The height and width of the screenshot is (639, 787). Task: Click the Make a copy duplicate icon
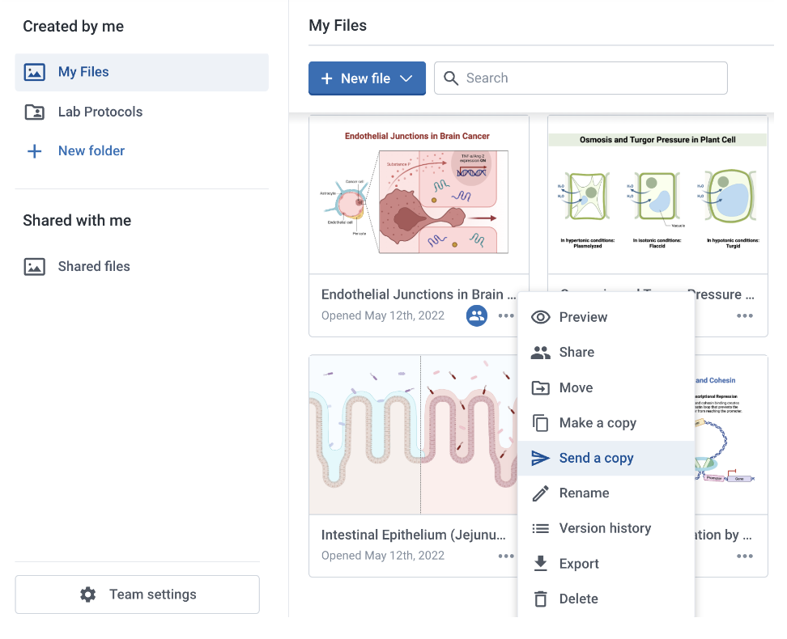tap(541, 423)
